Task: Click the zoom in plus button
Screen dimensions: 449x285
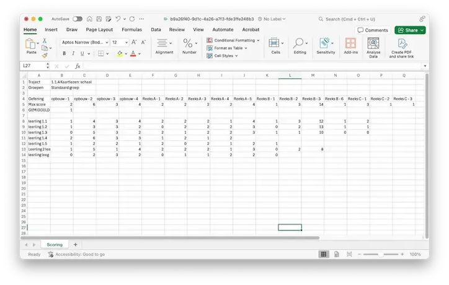Action: [x=402, y=254]
